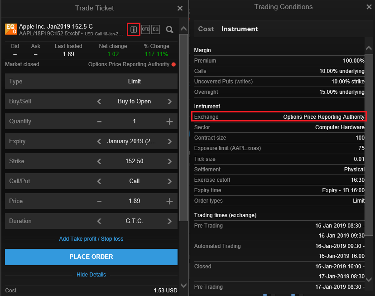Switch Call/Put with left arrow
The height and width of the screenshot is (296, 375).
(x=99, y=181)
